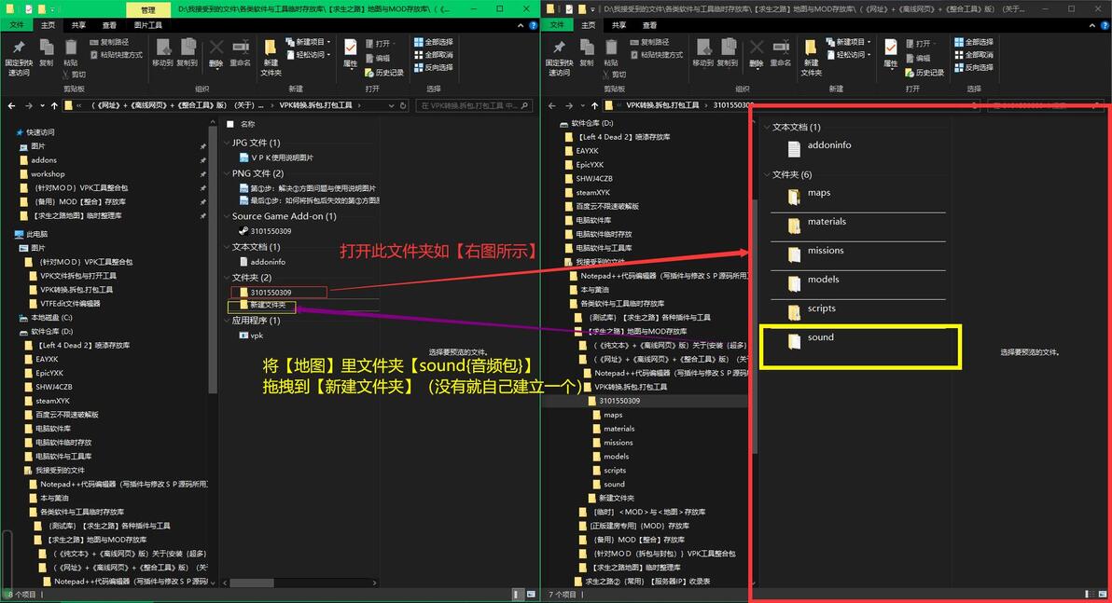Go back in left window navigation
The height and width of the screenshot is (603, 1112).
click(11, 105)
